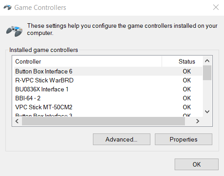224x176 pixels.
Task: Click the Status column header
Action: click(x=182, y=61)
